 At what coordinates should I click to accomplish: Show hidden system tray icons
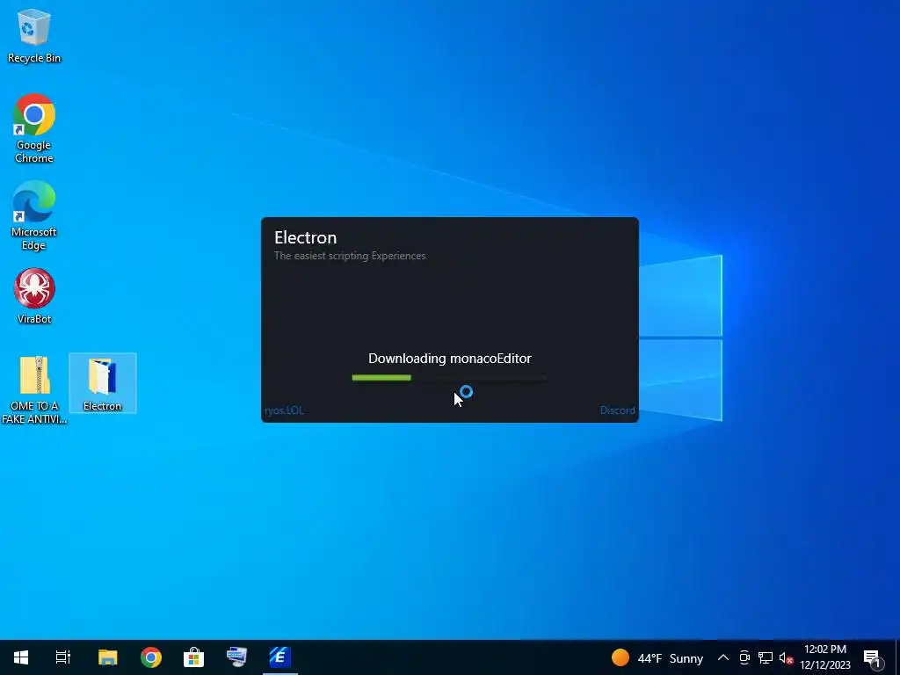723,657
